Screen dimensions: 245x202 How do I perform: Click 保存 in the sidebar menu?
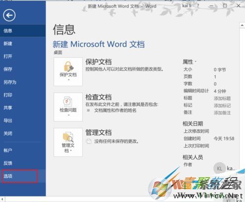click(23, 69)
